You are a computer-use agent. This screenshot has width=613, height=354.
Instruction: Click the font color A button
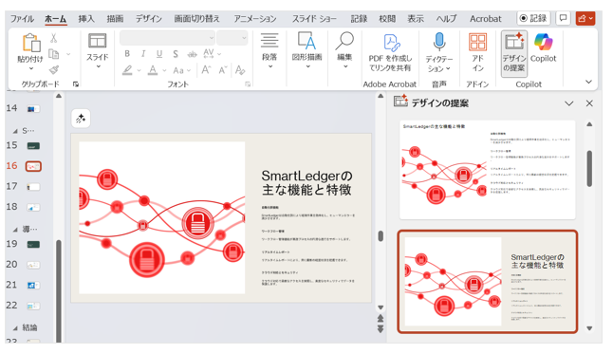(153, 70)
